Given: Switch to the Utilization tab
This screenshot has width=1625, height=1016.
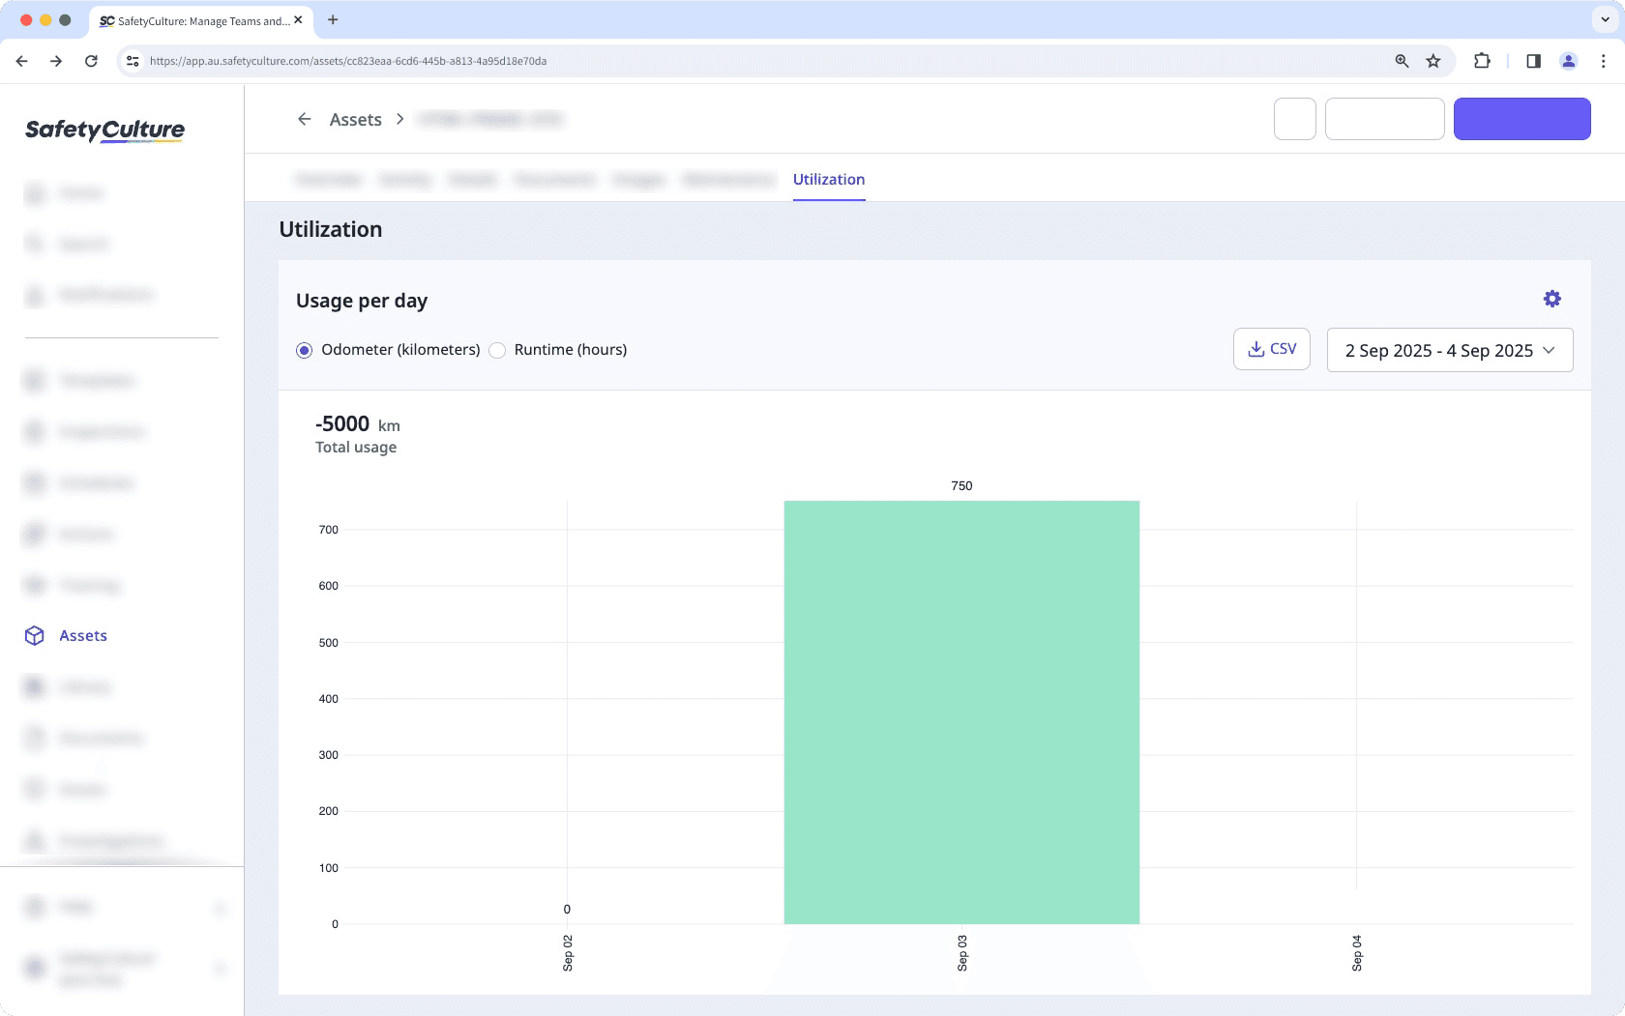Looking at the screenshot, I should [x=828, y=180].
